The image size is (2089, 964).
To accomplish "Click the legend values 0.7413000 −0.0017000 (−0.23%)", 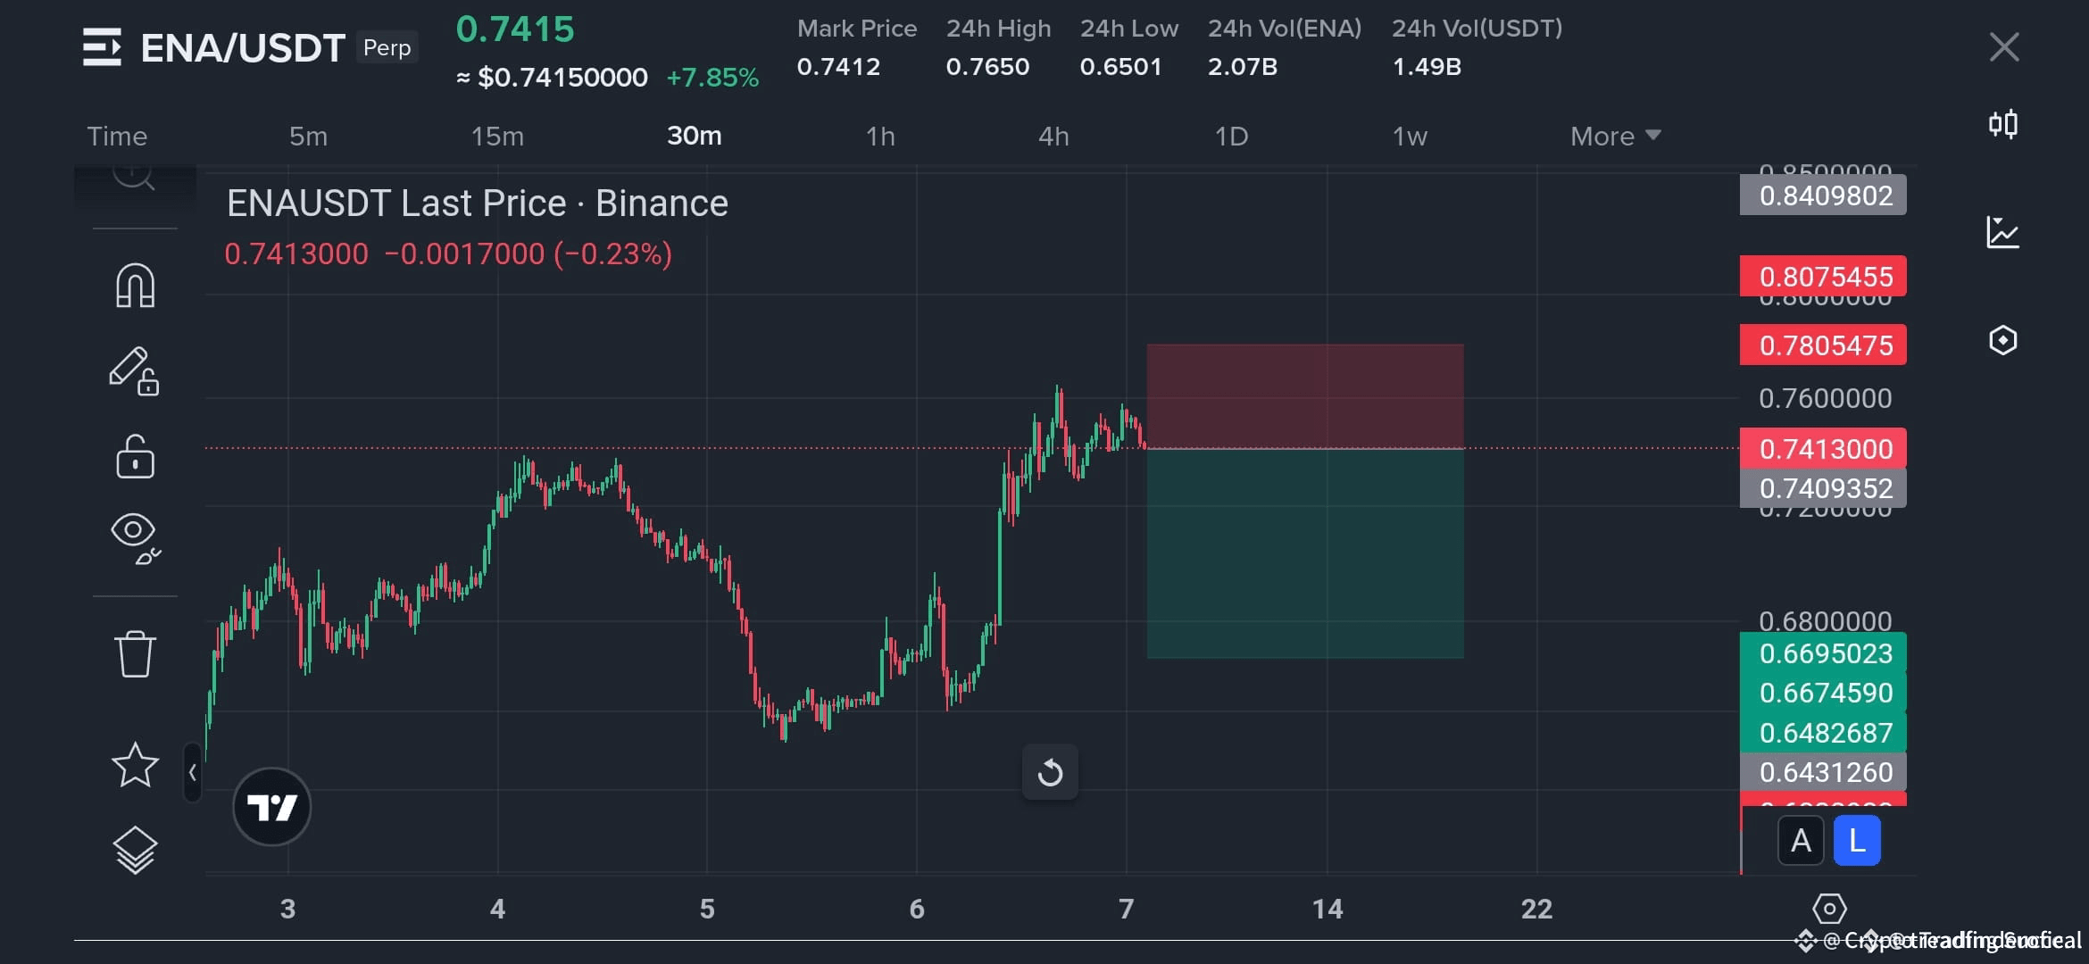I will [x=448, y=254].
